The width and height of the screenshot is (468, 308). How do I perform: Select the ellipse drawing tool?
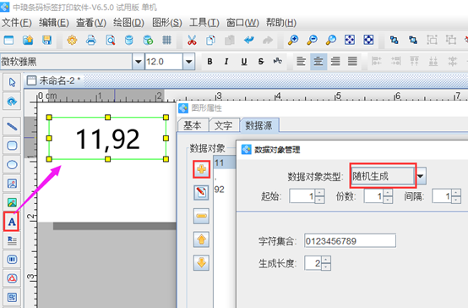[x=12, y=164]
